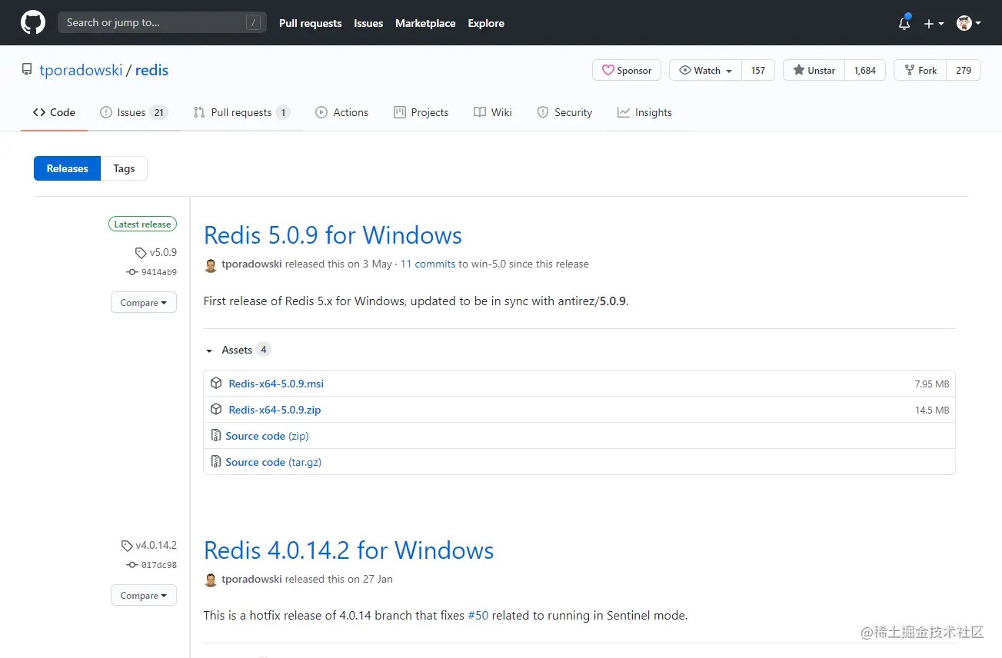
Task: View the 279 forks count
Action: click(x=964, y=70)
